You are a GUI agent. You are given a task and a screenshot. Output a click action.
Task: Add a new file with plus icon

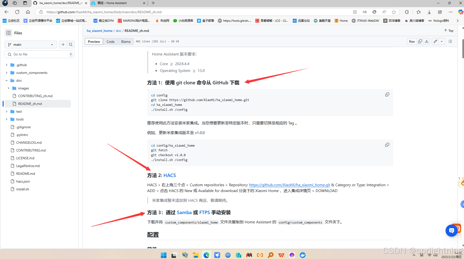click(x=63, y=44)
